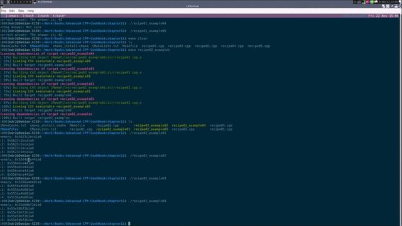The height and width of the screenshot is (226, 402).
Task: Click the terminal cursor on the last prompt
Action: 129,223
